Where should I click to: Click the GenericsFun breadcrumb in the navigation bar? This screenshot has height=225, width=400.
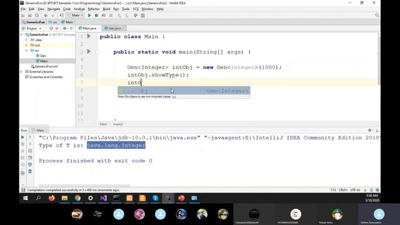[x=33, y=22]
